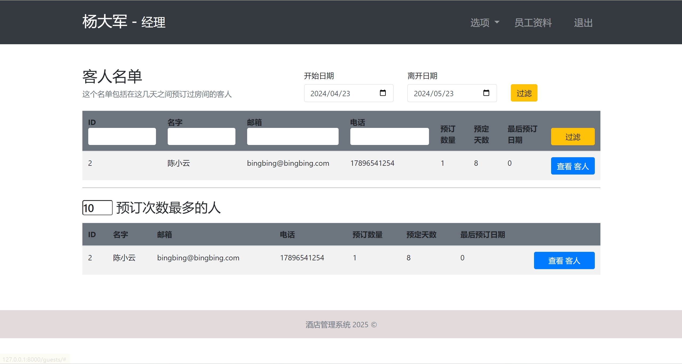Select the 离开日期 date picker
This screenshot has width=682, height=364.
click(451, 93)
